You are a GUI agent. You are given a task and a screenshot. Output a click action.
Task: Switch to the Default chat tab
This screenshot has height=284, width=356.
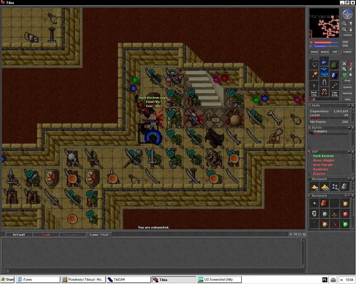pyautogui.click(x=19, y=235)
